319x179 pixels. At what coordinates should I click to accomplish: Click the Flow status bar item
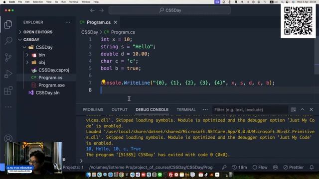(260, 167)
